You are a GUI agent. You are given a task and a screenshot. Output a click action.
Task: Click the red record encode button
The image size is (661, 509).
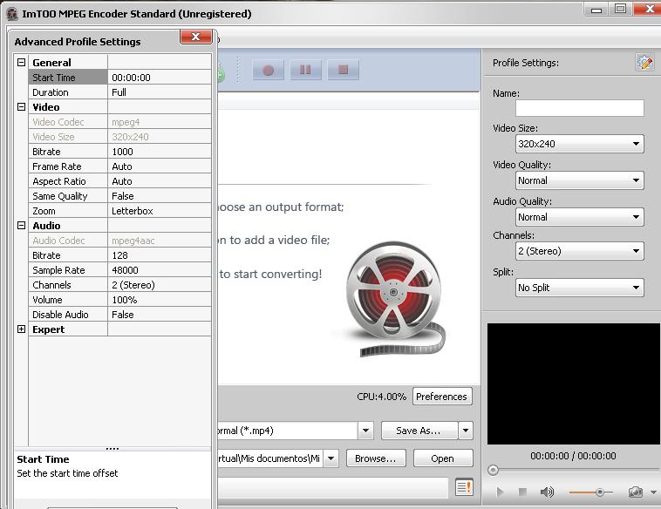click(x=268, y=70)
